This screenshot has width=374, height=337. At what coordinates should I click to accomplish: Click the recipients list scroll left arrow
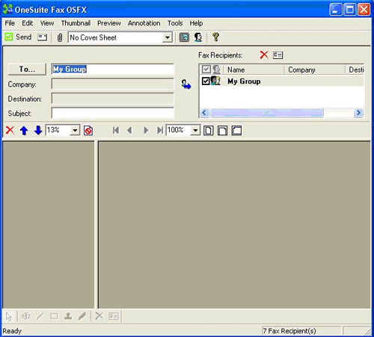[x=204, y=113]
